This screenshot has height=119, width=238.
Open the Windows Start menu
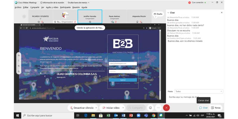(18, 115)
